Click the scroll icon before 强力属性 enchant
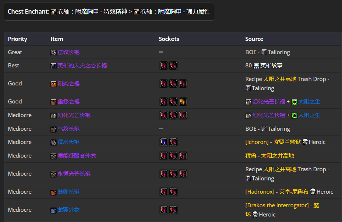Image resolution: width=342 pixels, height=222 pixels. tap(136, 12)
